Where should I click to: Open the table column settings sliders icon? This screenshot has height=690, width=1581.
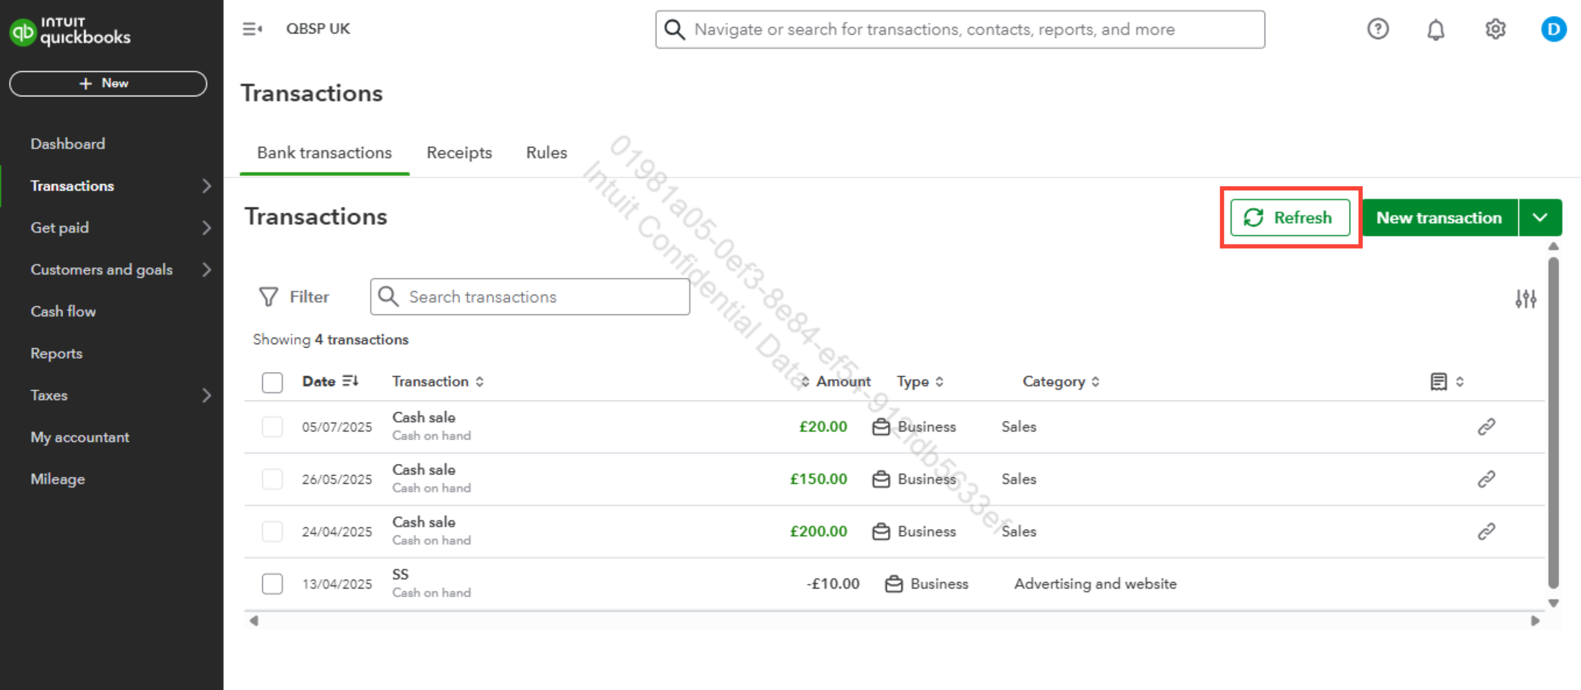1525,298
